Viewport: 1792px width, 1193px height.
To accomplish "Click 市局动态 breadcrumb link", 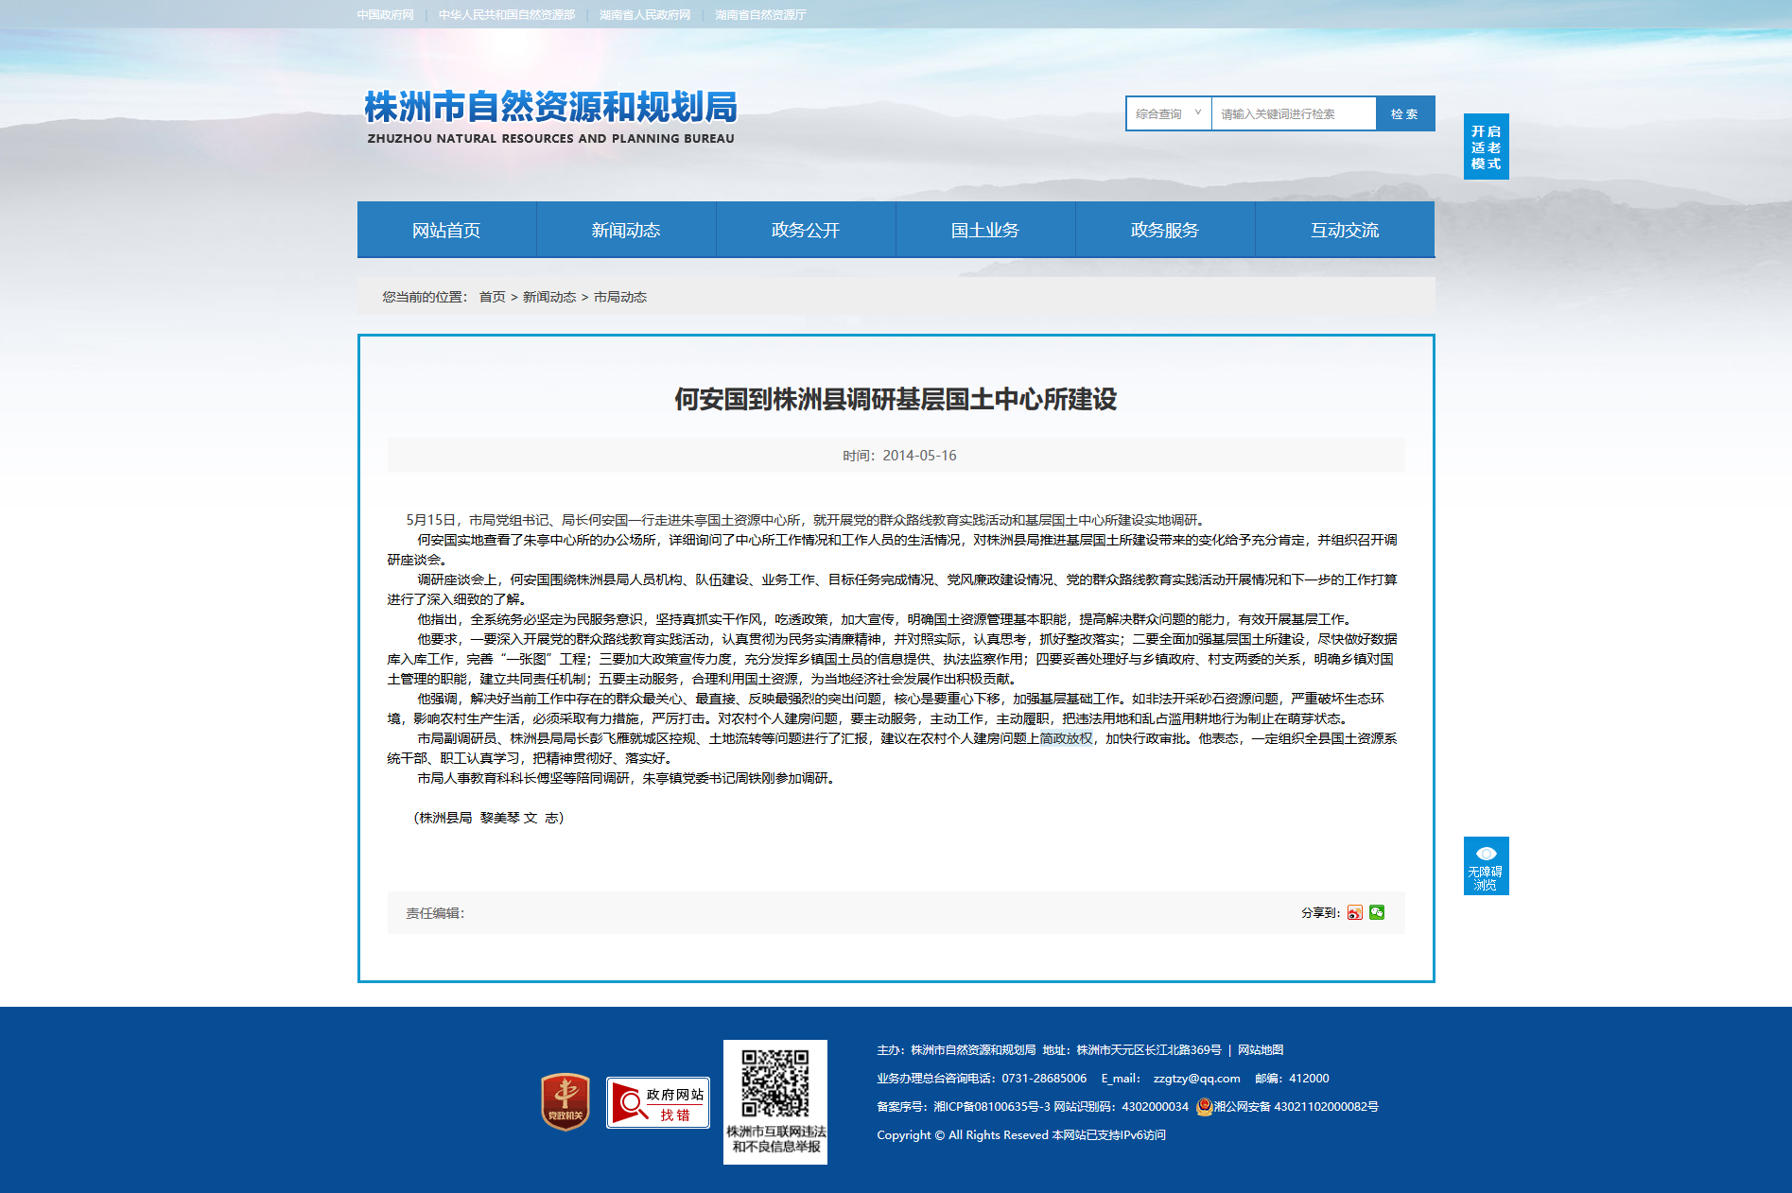I will tap(620, 297).
